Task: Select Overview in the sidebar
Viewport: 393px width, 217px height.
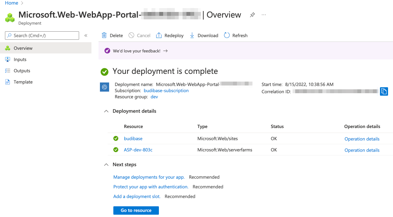Action: click(46, 48)
